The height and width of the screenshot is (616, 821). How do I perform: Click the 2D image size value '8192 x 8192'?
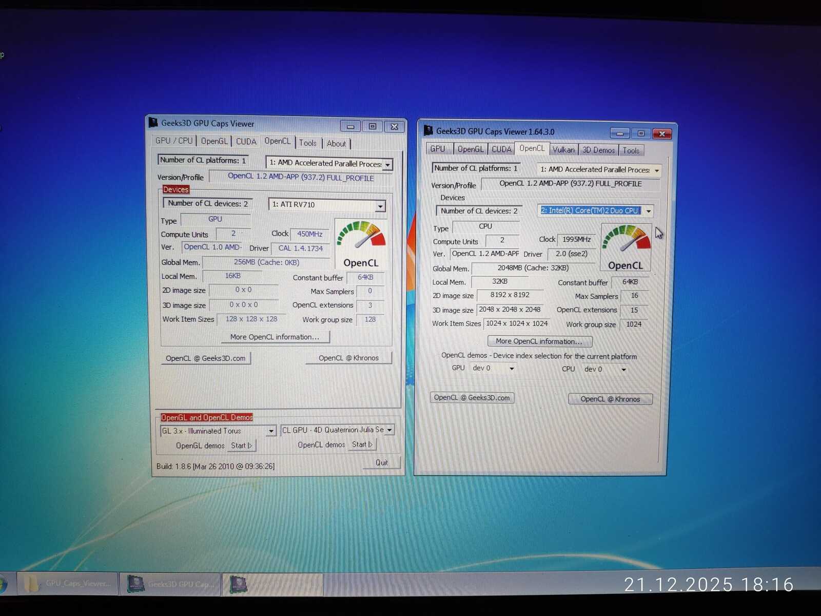point(510,295)
